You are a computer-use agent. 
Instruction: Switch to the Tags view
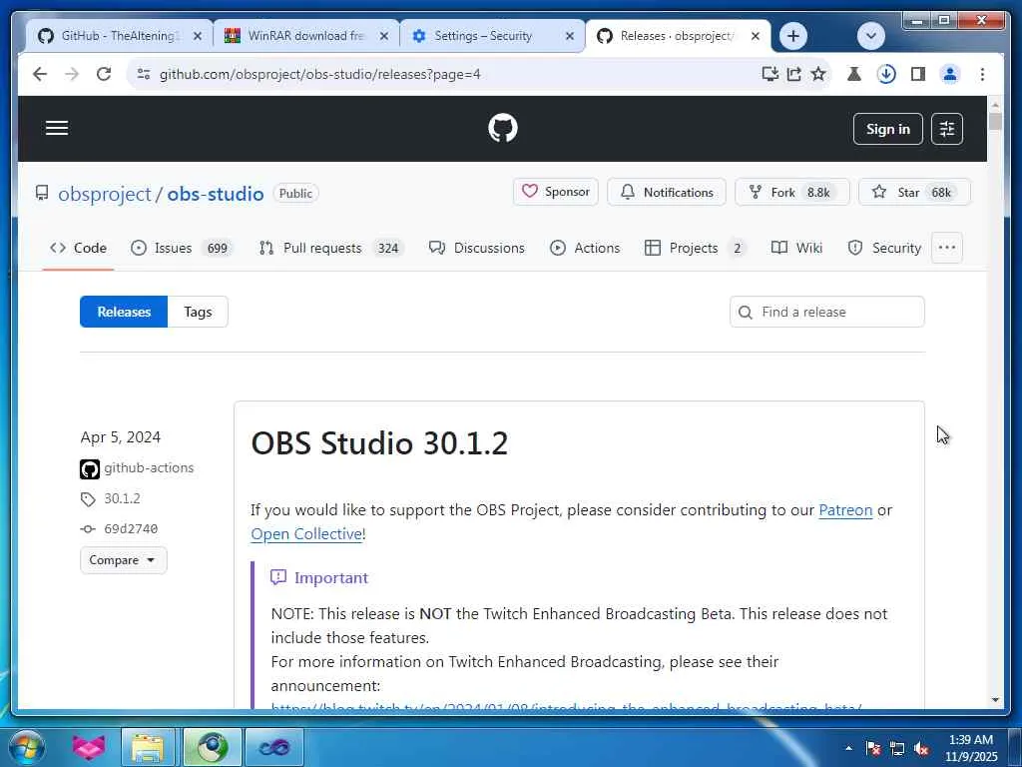click(x=198, y=312)
